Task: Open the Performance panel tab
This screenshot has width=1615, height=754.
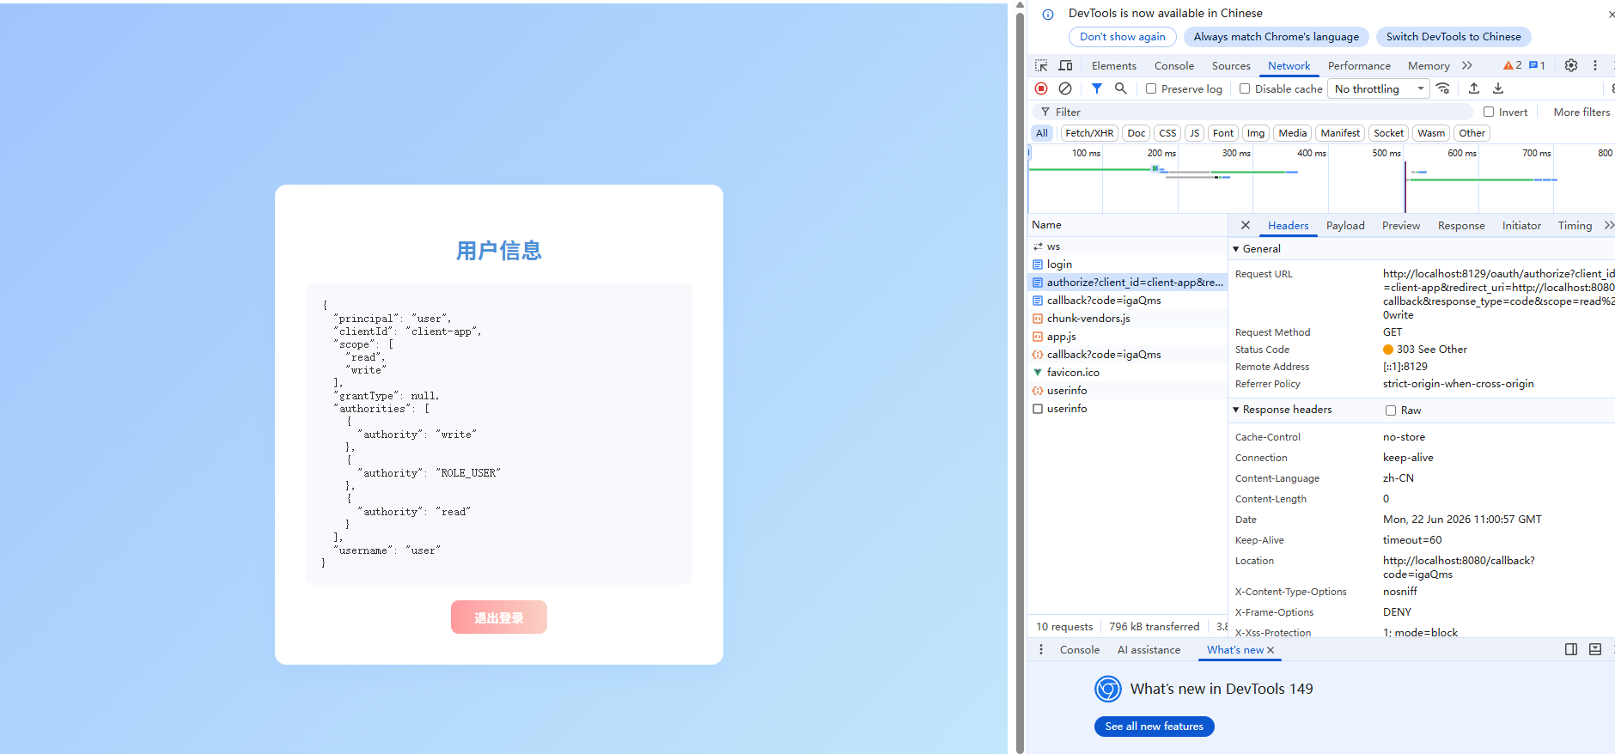Action: pos(1359,65)
